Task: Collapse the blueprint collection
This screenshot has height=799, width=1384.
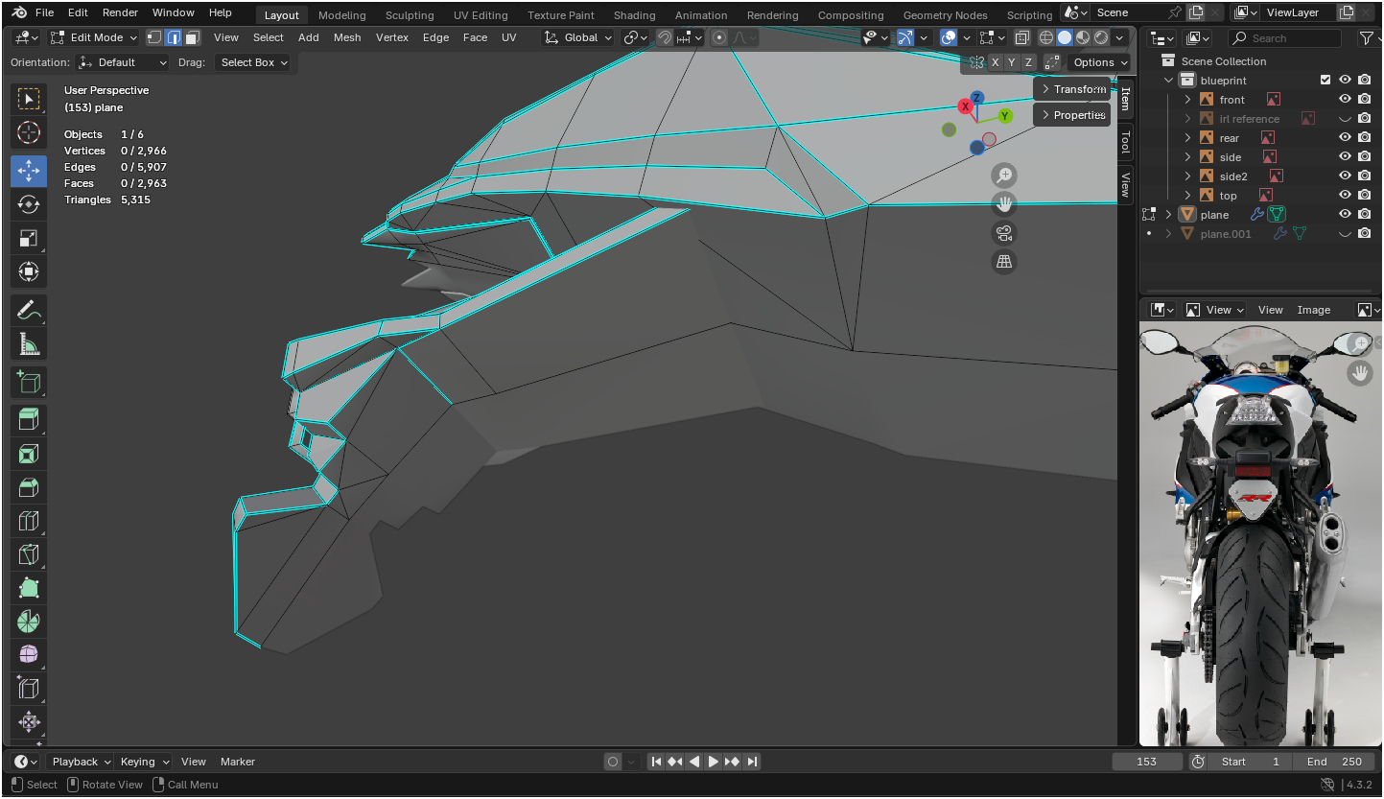Action: [1168, 81]
